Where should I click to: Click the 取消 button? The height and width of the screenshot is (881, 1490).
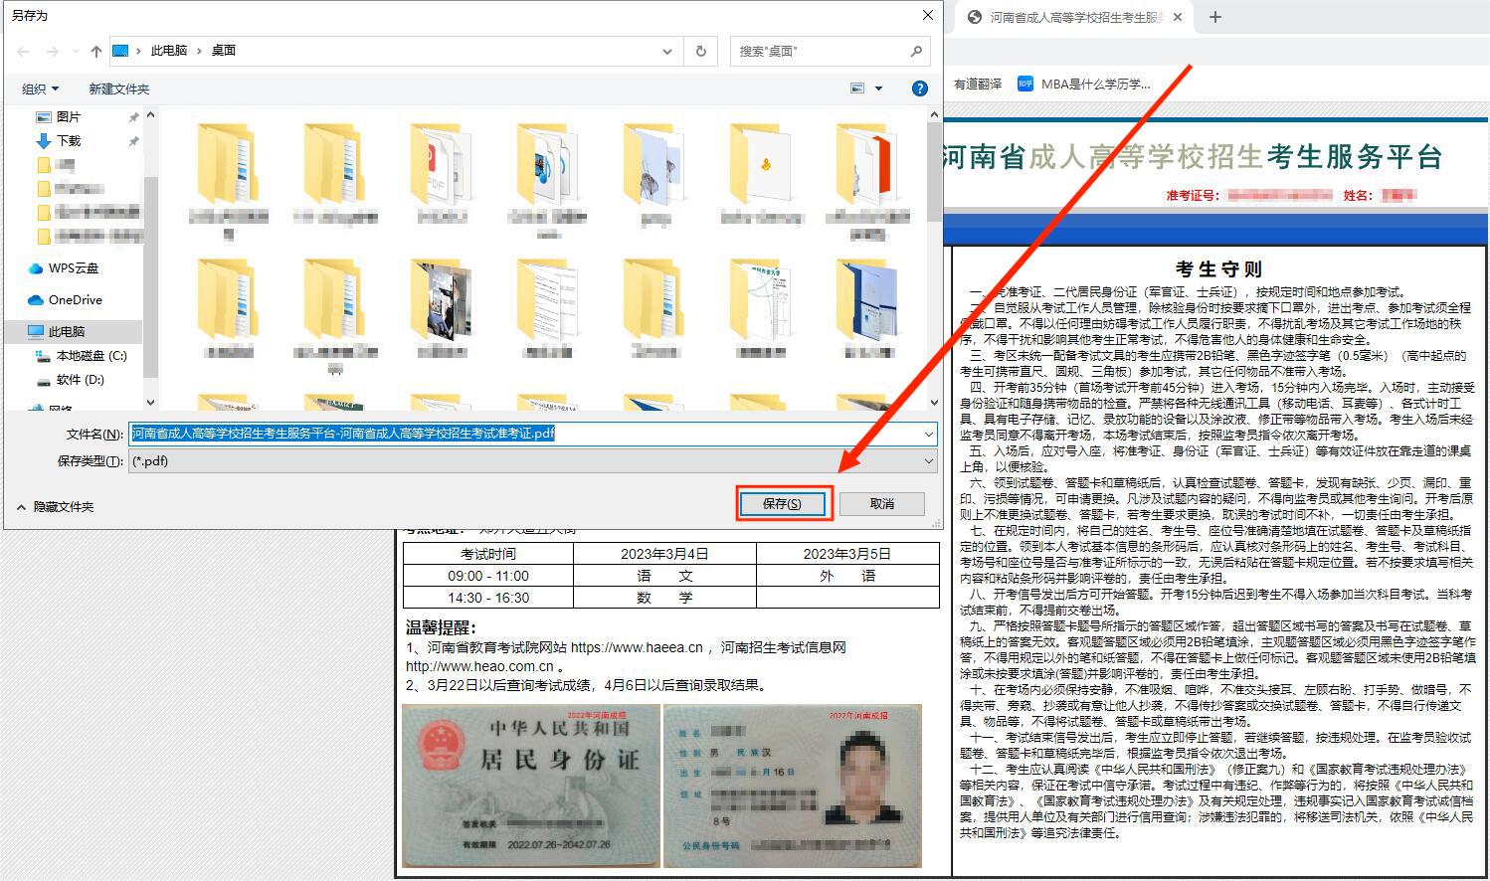pos(881,504)
